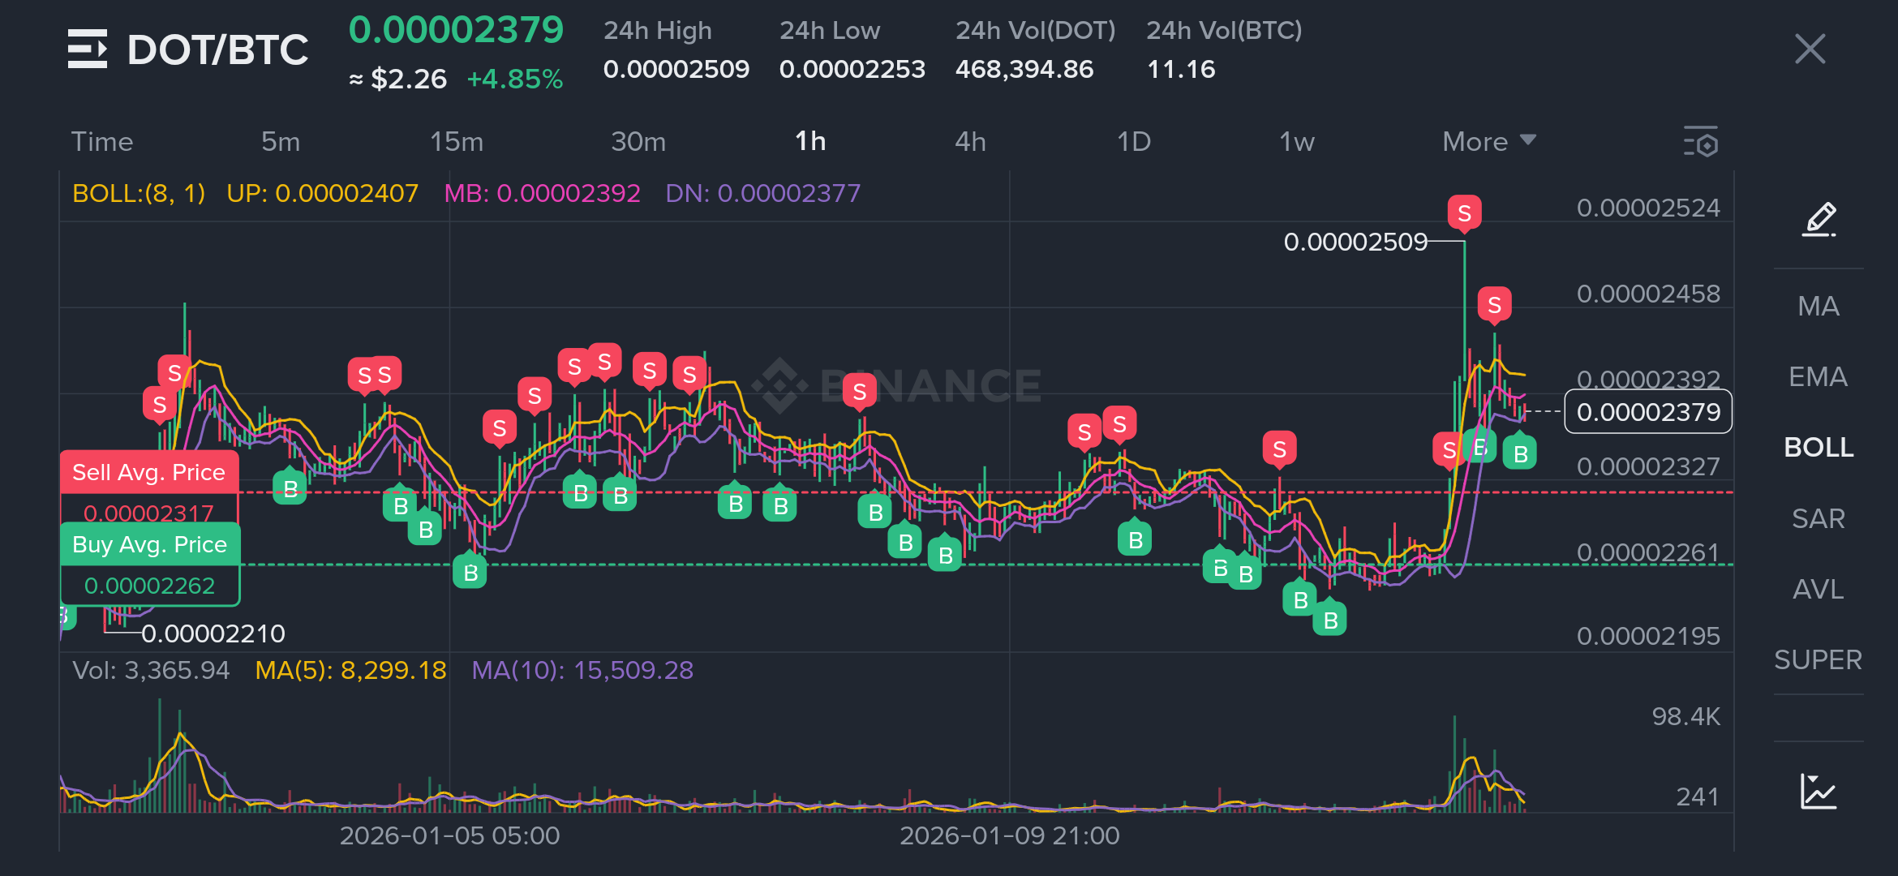Switch to the 4h timeframe
1898x876 pixels.
(x=970, y=142)
